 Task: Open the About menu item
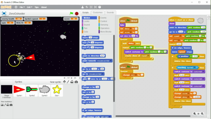(x=44, y=7)
